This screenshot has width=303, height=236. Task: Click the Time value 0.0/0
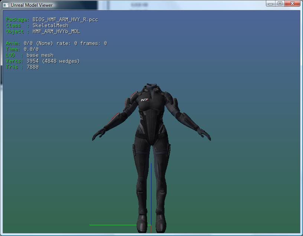pyautogui.click(x=31, y=49)
